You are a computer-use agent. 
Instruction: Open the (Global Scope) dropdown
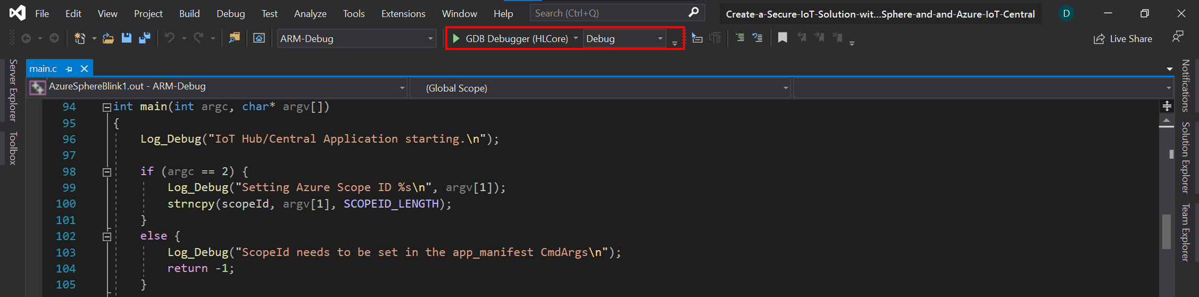600,88
